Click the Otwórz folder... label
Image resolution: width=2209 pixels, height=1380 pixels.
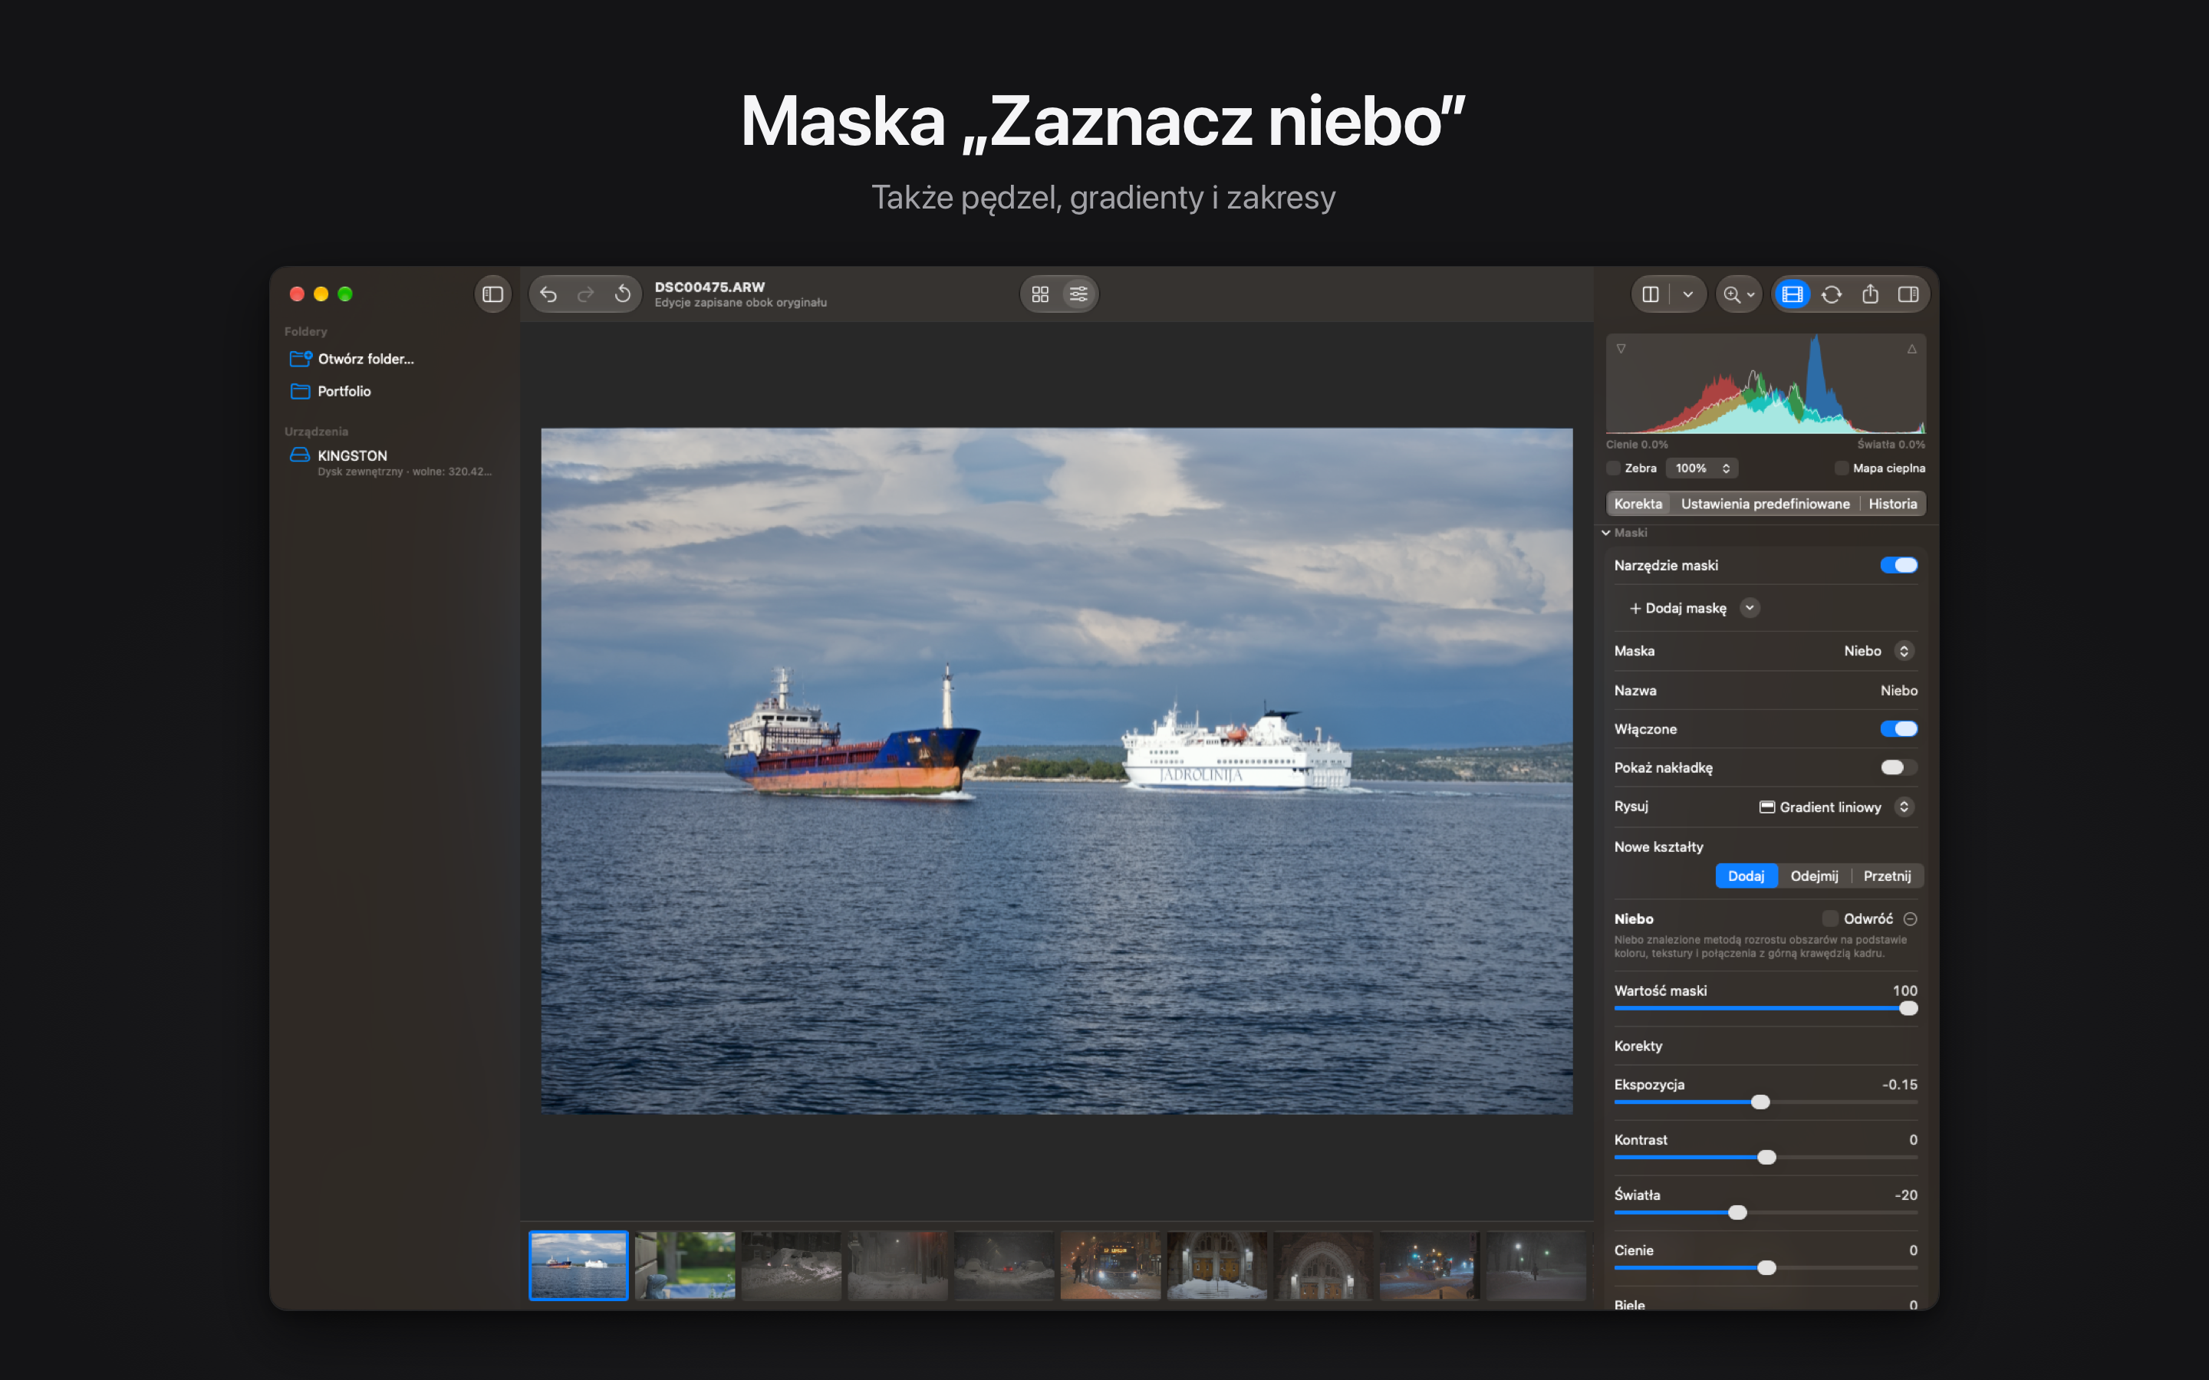click(365, 359)
